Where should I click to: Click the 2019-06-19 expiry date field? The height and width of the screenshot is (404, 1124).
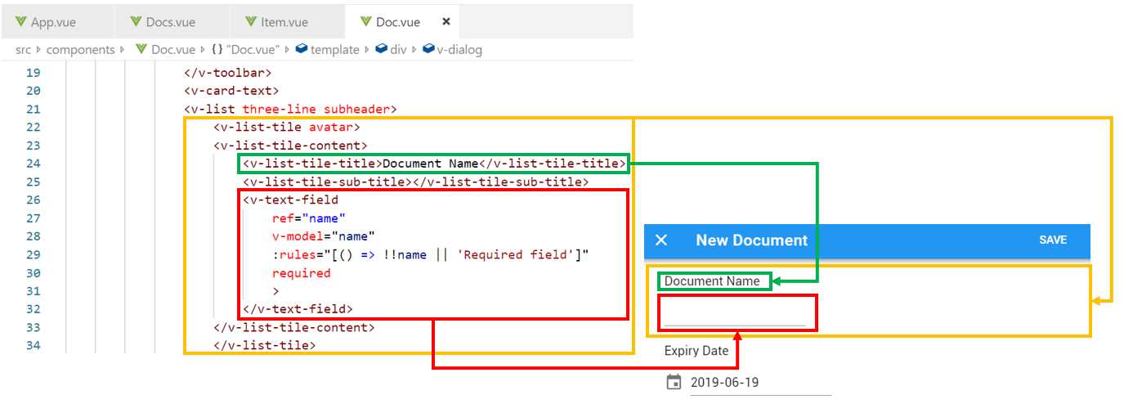pyautogui.click(x=760, y=383)
